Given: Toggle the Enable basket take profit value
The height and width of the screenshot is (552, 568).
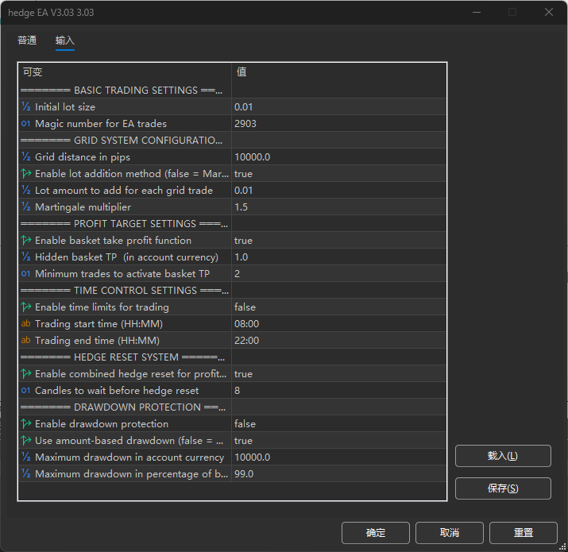Looking at the screenshot, I should (338, 241).
